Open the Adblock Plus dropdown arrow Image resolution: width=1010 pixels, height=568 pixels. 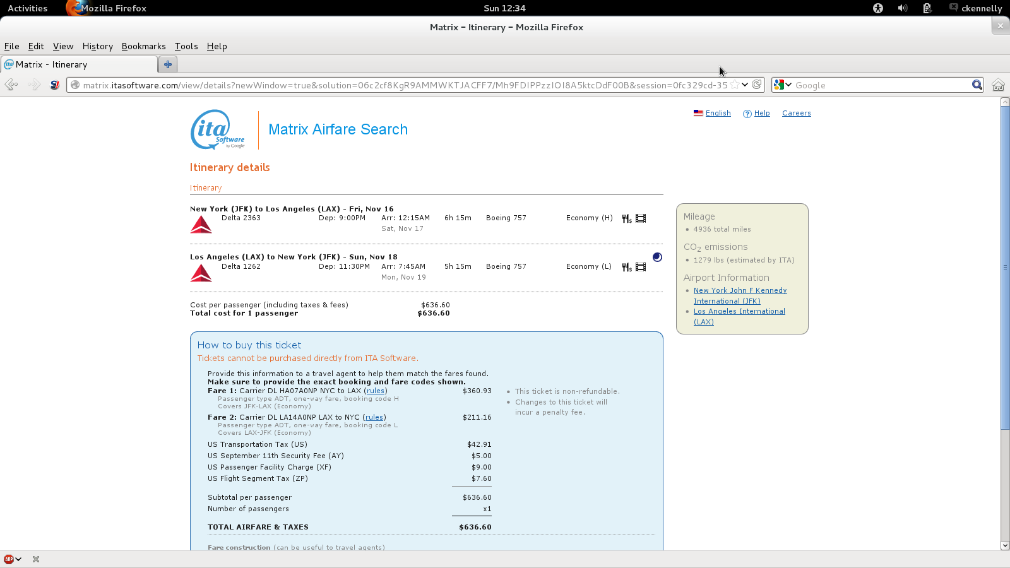(x=18, y=559)
